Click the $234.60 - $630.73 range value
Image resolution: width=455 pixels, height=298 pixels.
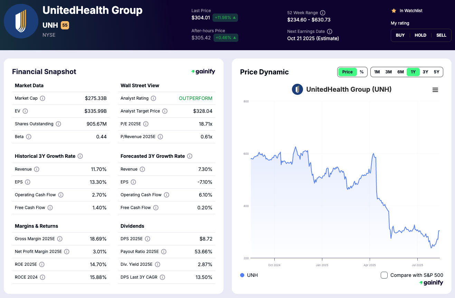[309, 20]
